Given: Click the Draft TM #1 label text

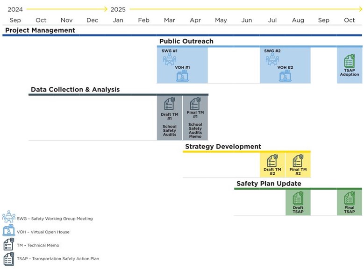Looking at the screenshot, I should (x=170, y=116).
